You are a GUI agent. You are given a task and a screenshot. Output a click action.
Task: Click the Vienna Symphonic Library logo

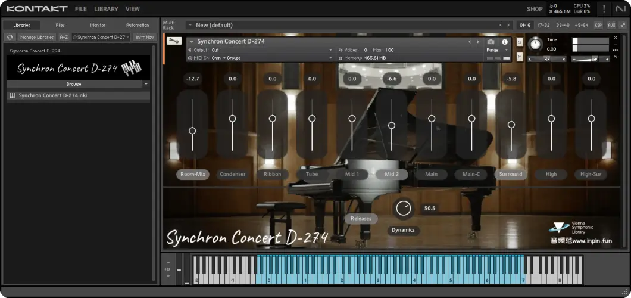[571, 228]
